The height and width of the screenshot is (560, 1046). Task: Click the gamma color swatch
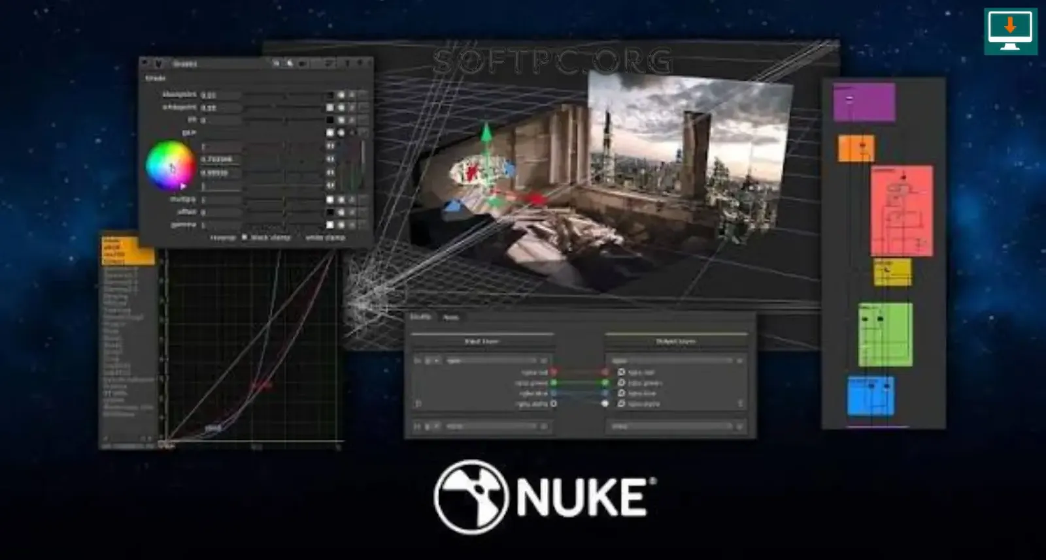point(330,225)
